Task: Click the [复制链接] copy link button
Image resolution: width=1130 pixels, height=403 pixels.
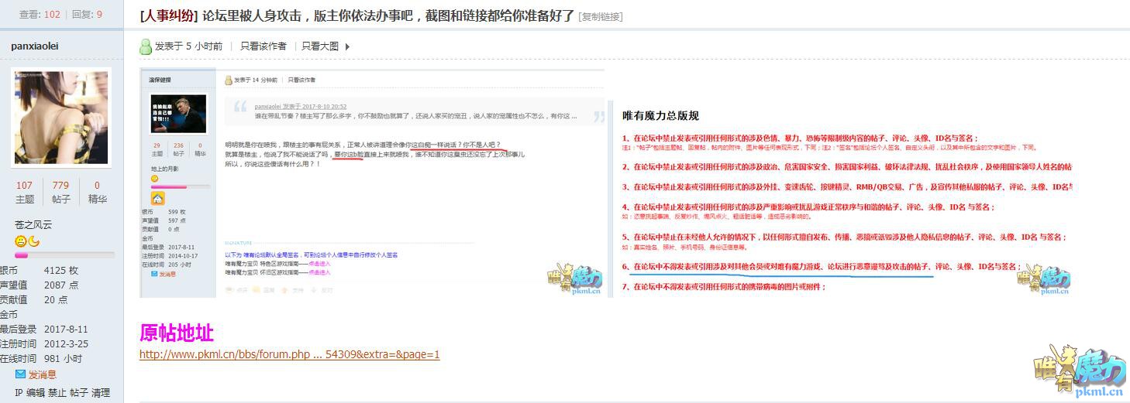Action: tap(601, 16)
